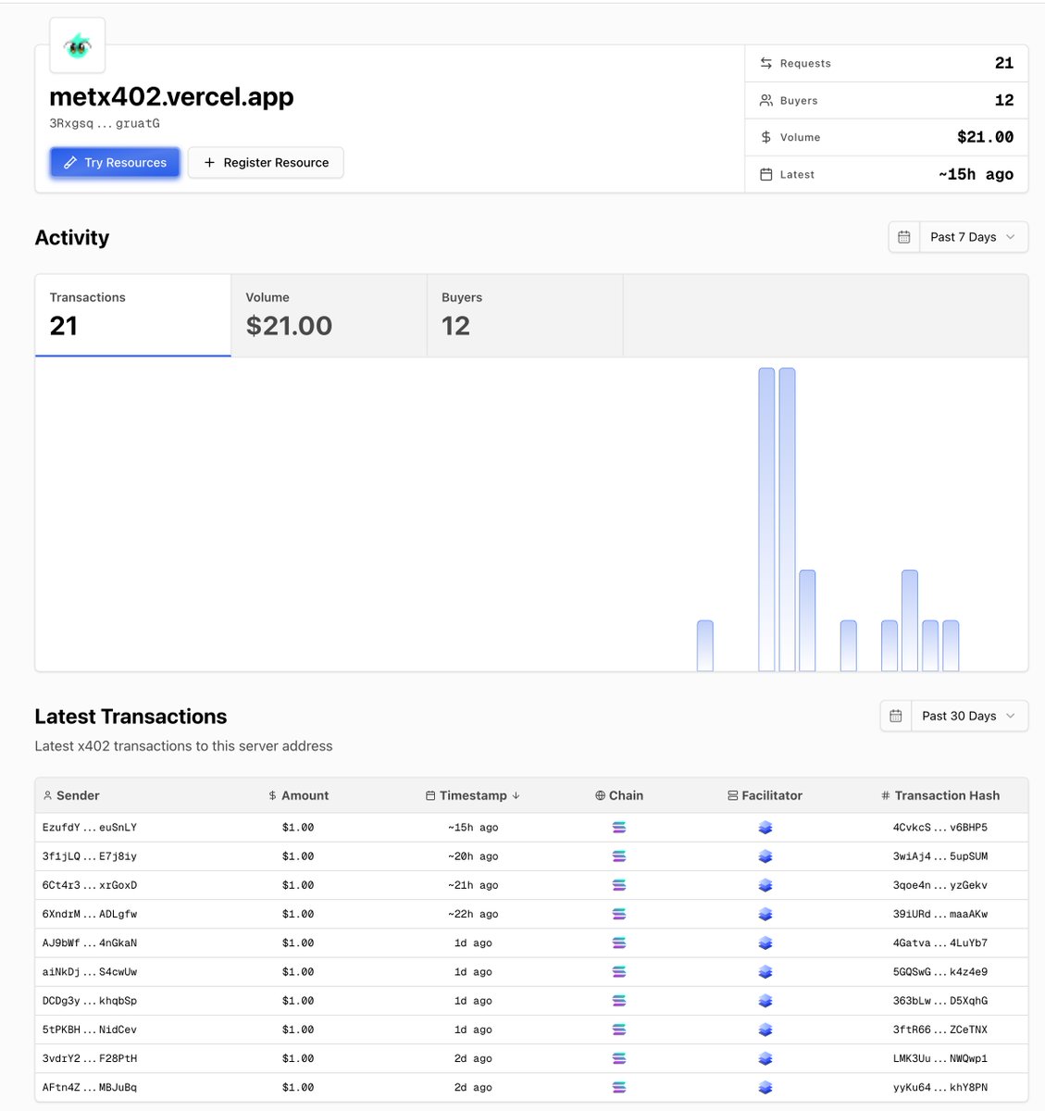Click the facilitator icon in 6Ct4r3 row
Screen dimensions: 1045x1111
[765, 885]
